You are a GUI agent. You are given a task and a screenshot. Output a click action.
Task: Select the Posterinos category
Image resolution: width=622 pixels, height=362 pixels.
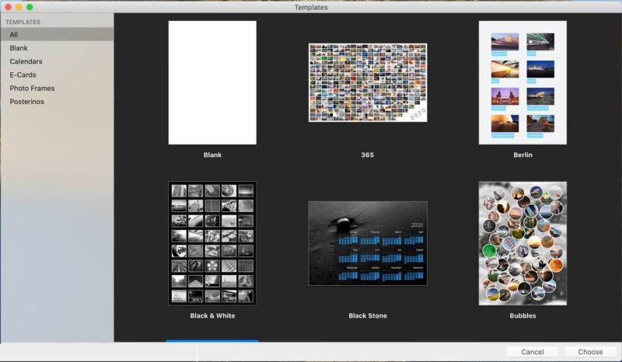pyautogui.click(x=57, y=102)
